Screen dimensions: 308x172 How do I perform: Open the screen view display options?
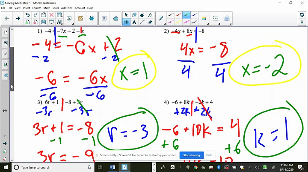[x=69, y=18]
